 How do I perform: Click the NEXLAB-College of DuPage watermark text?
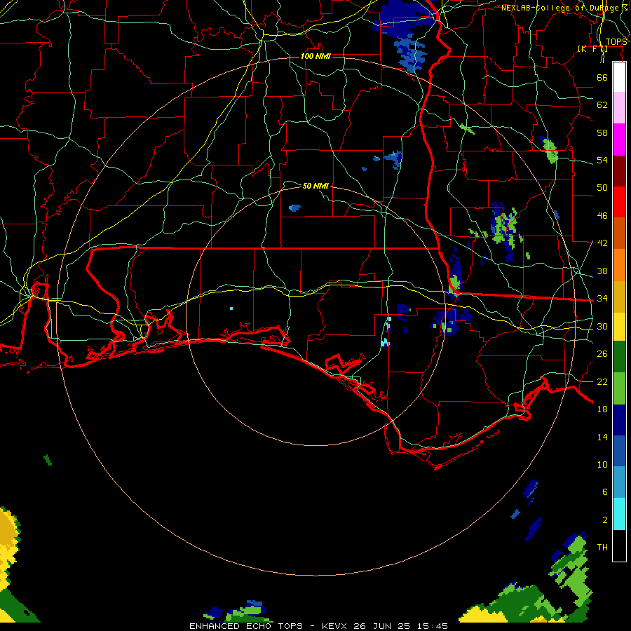[x=564, y=8]
